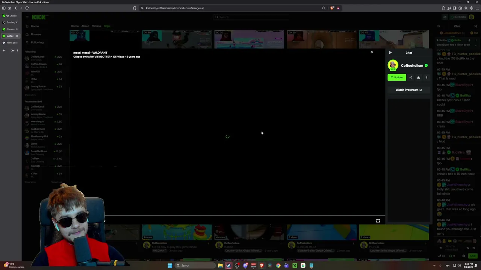Open Brave Shields lion icon
The width and height of the screenshot is (481, 270).
[332, 8]
